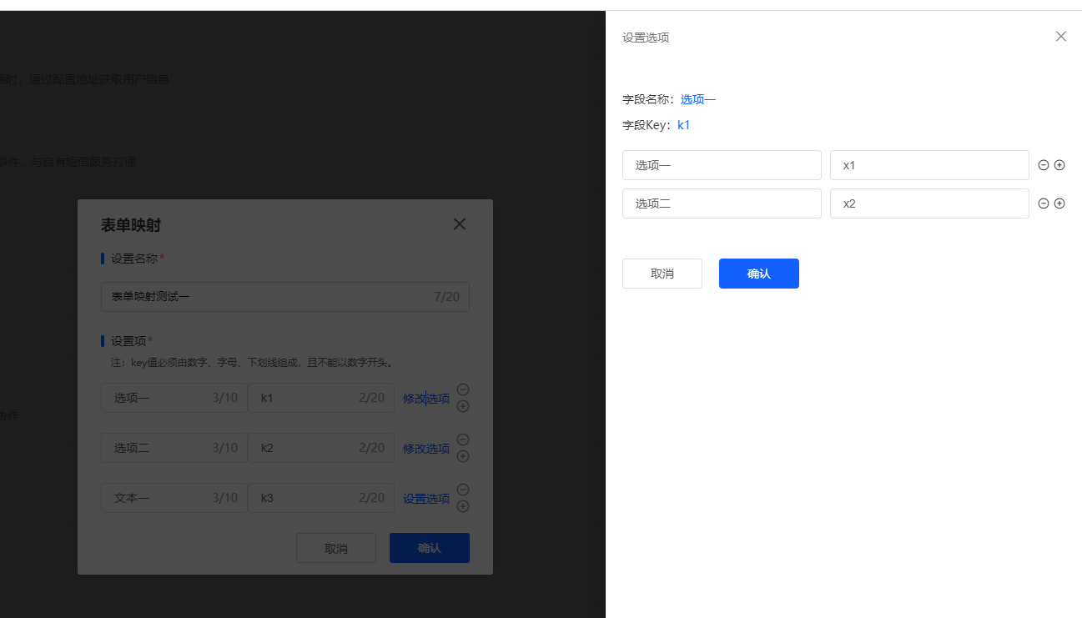
Task: Add a row after 选项一 x1 with plus icon
Action: click(1059, 165)
